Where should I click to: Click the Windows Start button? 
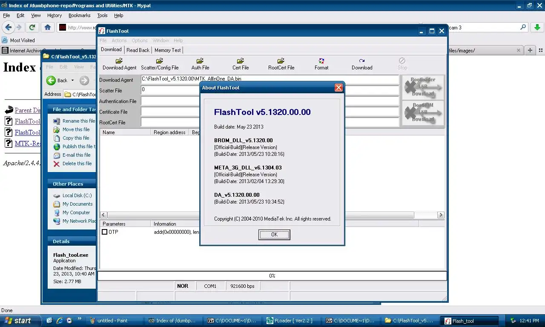20,321
